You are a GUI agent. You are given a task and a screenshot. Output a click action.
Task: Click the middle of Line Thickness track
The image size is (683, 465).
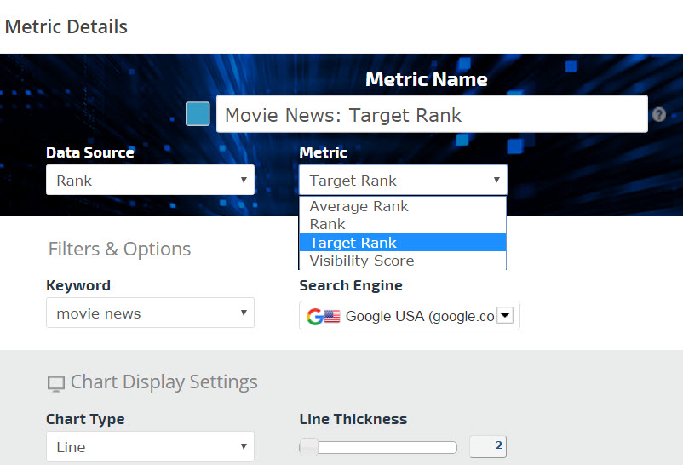pos(379,447)
